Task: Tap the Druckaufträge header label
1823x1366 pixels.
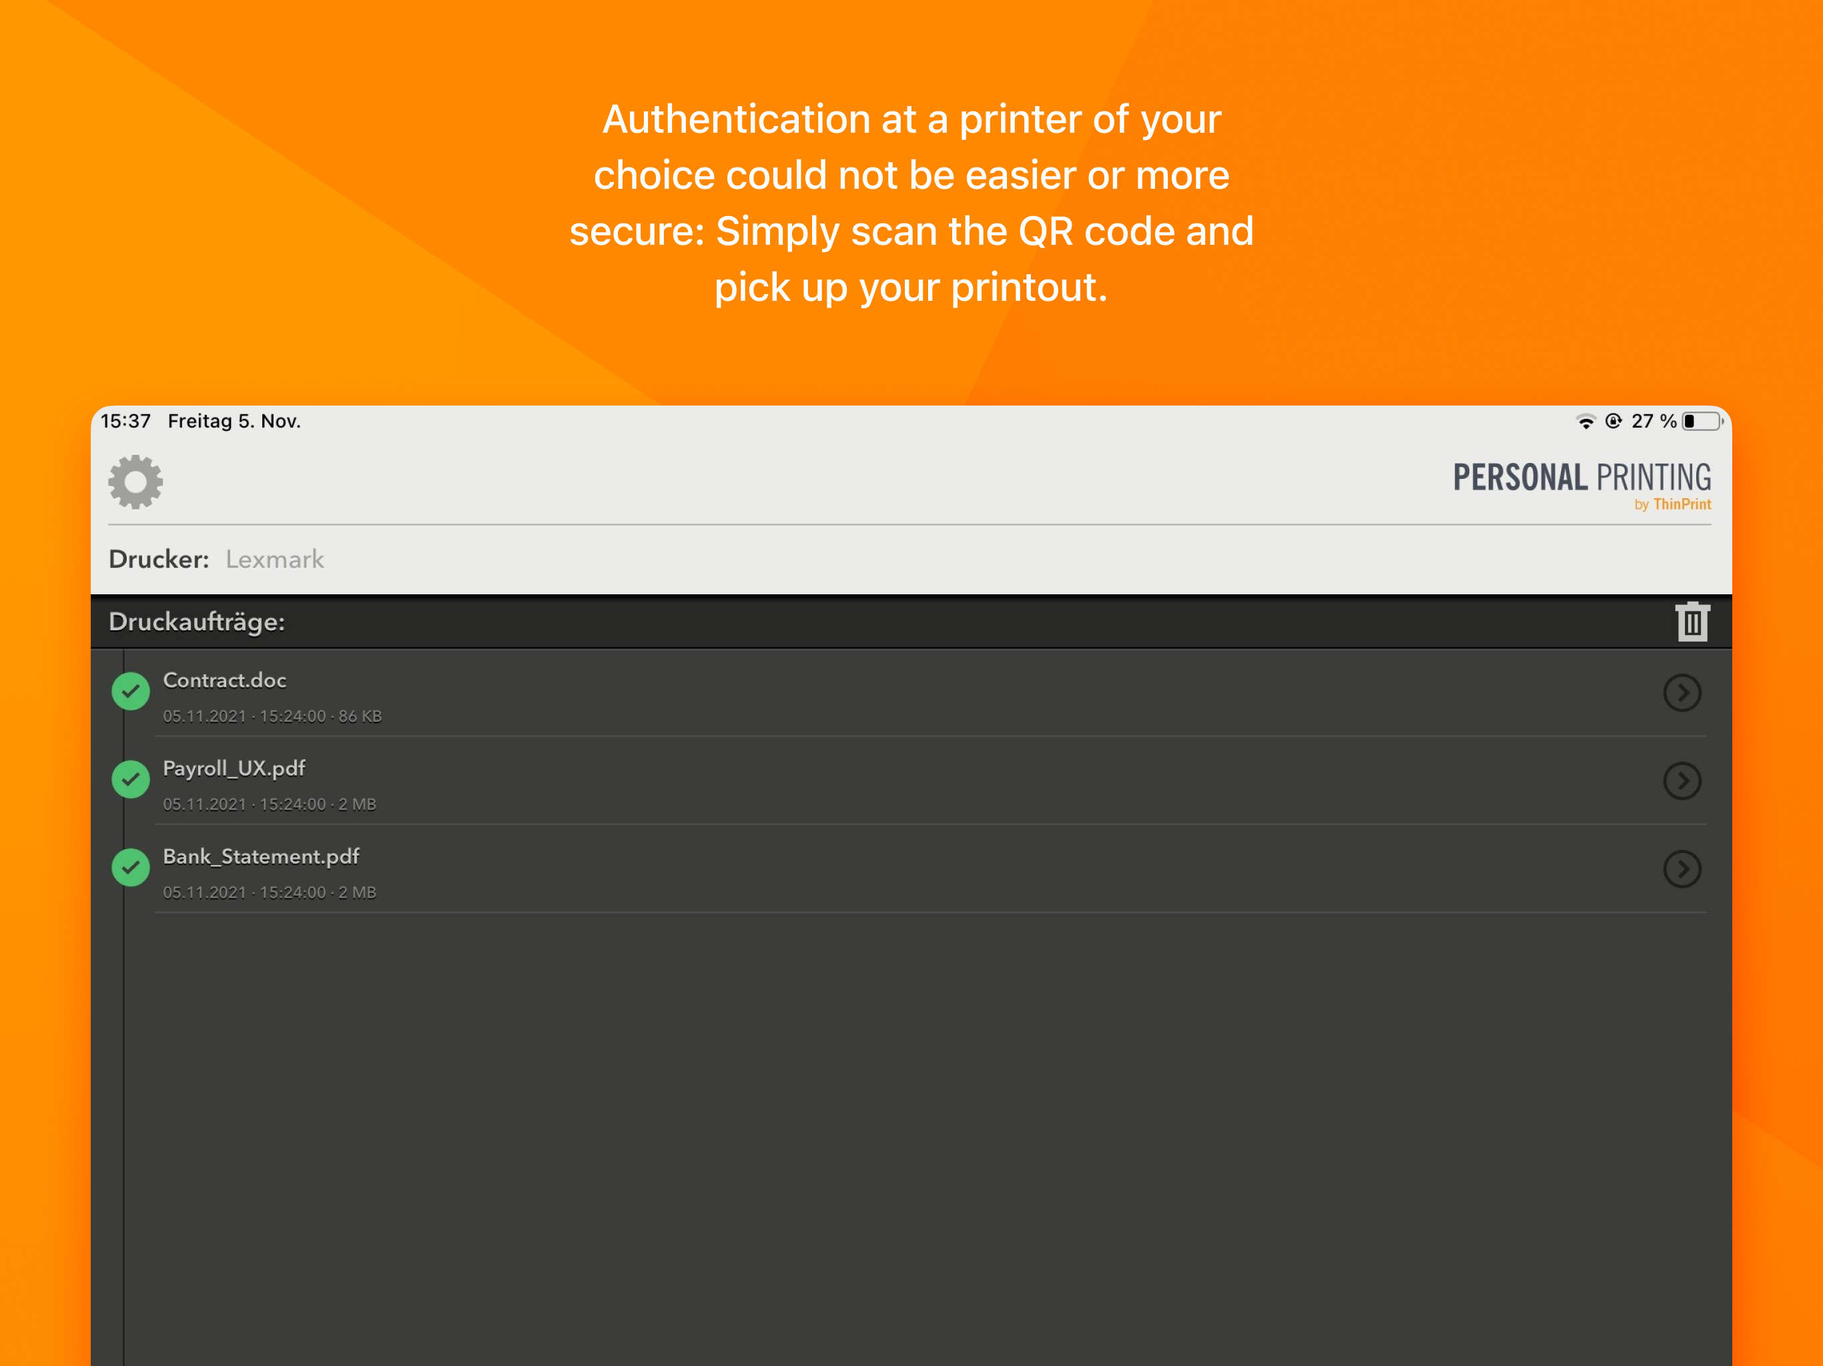Action: pos(197,622)
